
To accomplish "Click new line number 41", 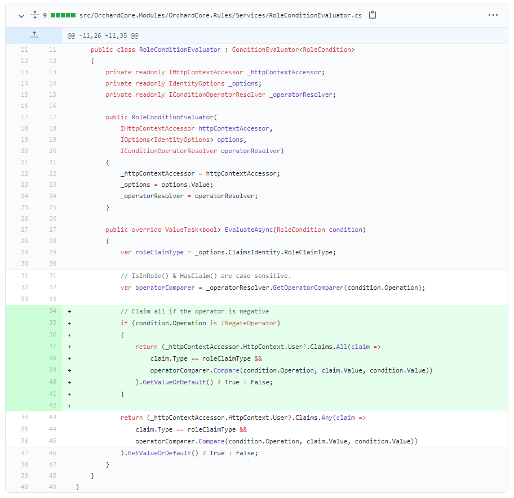I will [52, 393].
